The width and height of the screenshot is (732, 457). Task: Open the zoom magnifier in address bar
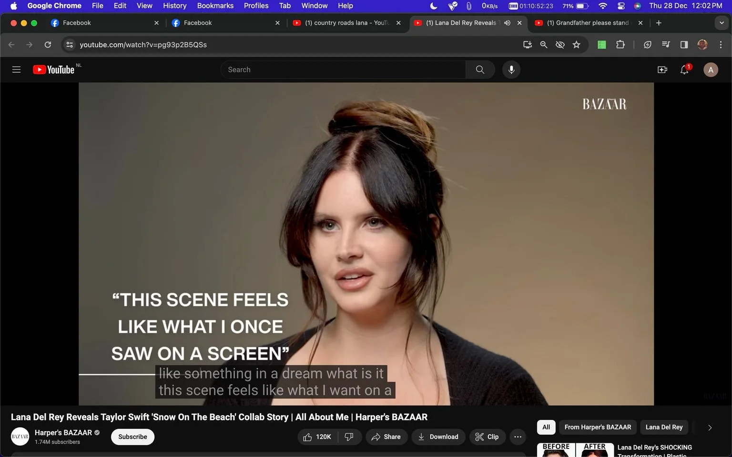click(x=544, y=45)
